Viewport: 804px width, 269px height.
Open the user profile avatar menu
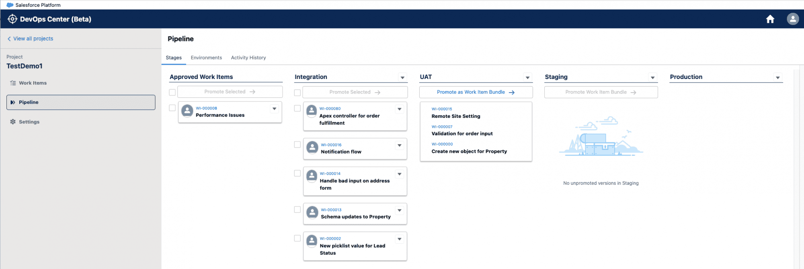[792, 19]
